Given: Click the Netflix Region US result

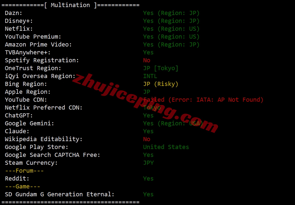Looking at the screenshot, I should (171, 29).
